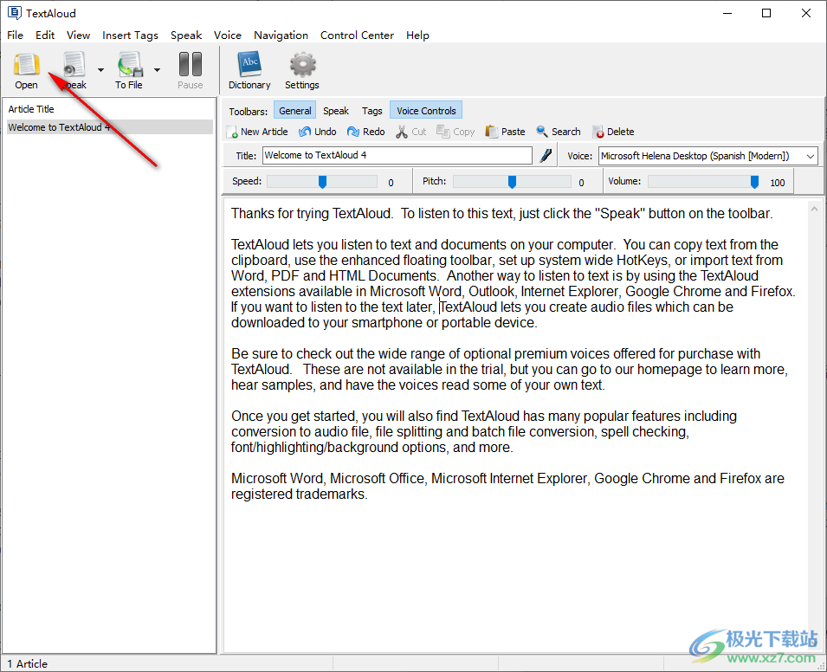This screenshot has width=827, height=672.
Task: Adjust the Volume slider handle
Action: tap(754, 182)
